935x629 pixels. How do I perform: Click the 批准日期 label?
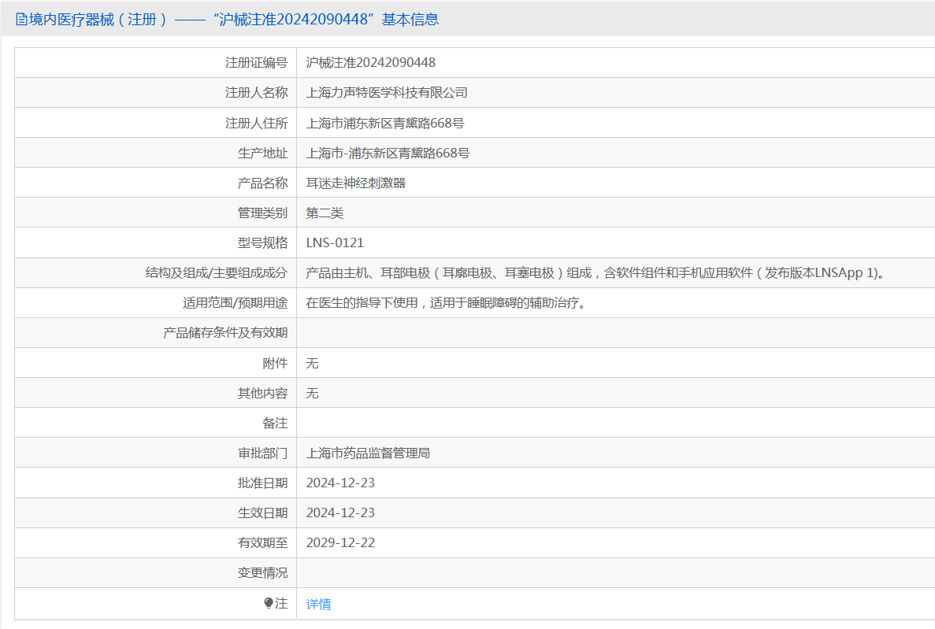[262, 483]
